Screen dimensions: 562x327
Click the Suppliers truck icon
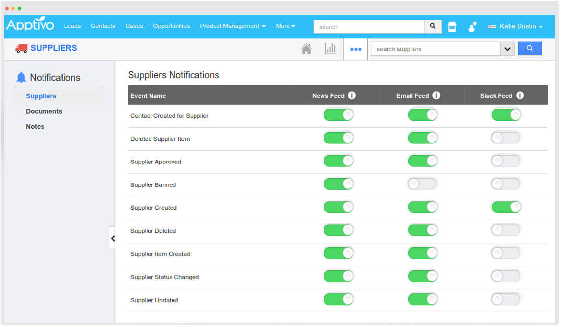tap(21, 48)
